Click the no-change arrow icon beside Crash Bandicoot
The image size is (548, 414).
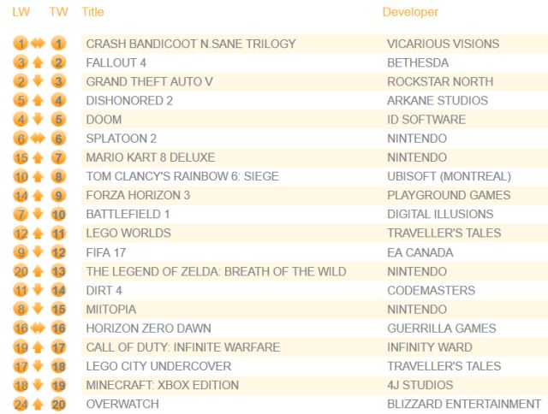(39, 44)
